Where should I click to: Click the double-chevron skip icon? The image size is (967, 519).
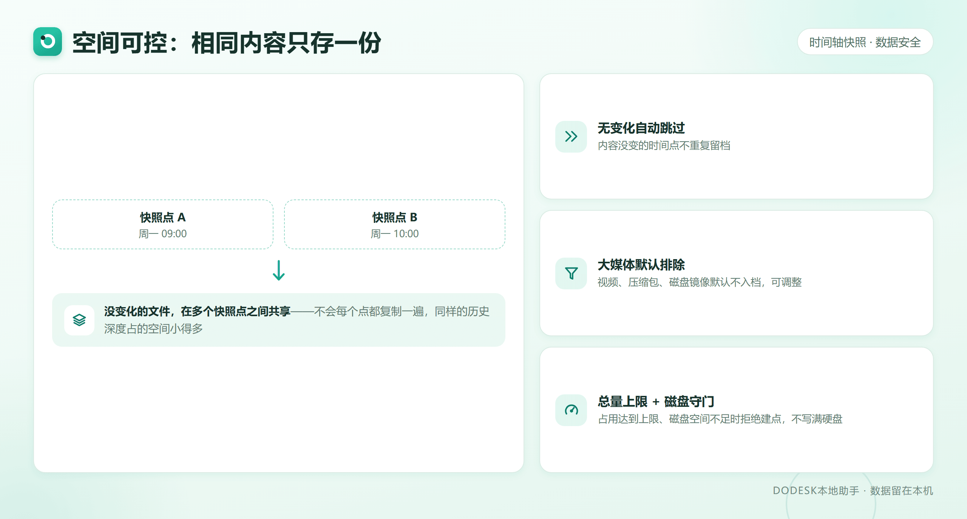pyautogui.click(x=571, y=136)
